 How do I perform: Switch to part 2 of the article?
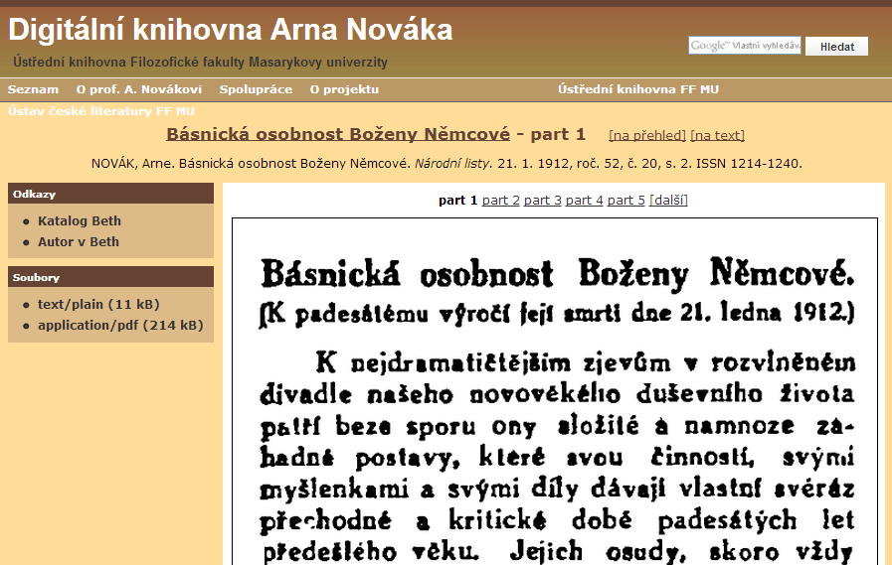point(501,200)
